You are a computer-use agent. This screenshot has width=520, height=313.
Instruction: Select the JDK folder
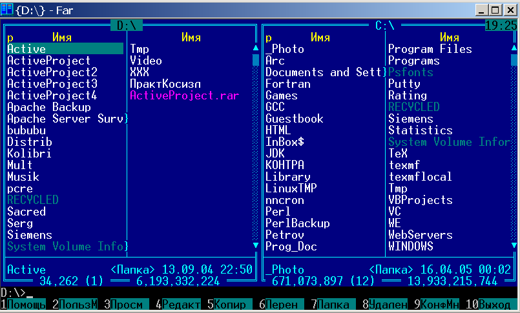pos(275,154)
